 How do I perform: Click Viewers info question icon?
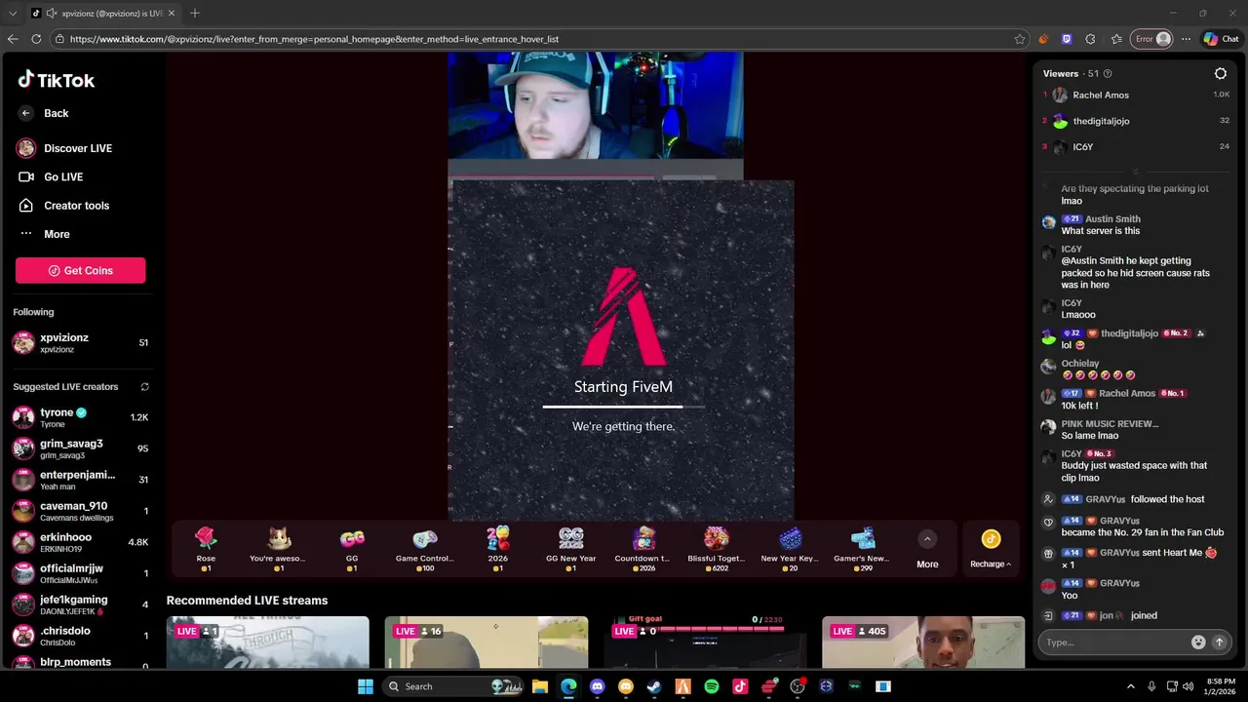[x=1107, y=74]
